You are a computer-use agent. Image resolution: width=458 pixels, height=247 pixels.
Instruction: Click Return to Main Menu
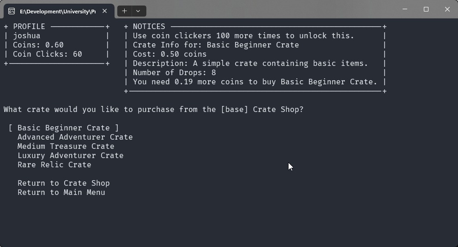point(61,192)
